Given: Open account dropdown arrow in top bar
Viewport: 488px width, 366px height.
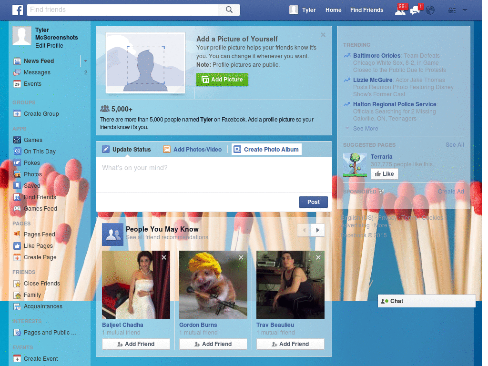Looking at the screenshot, I should [465, 10].
